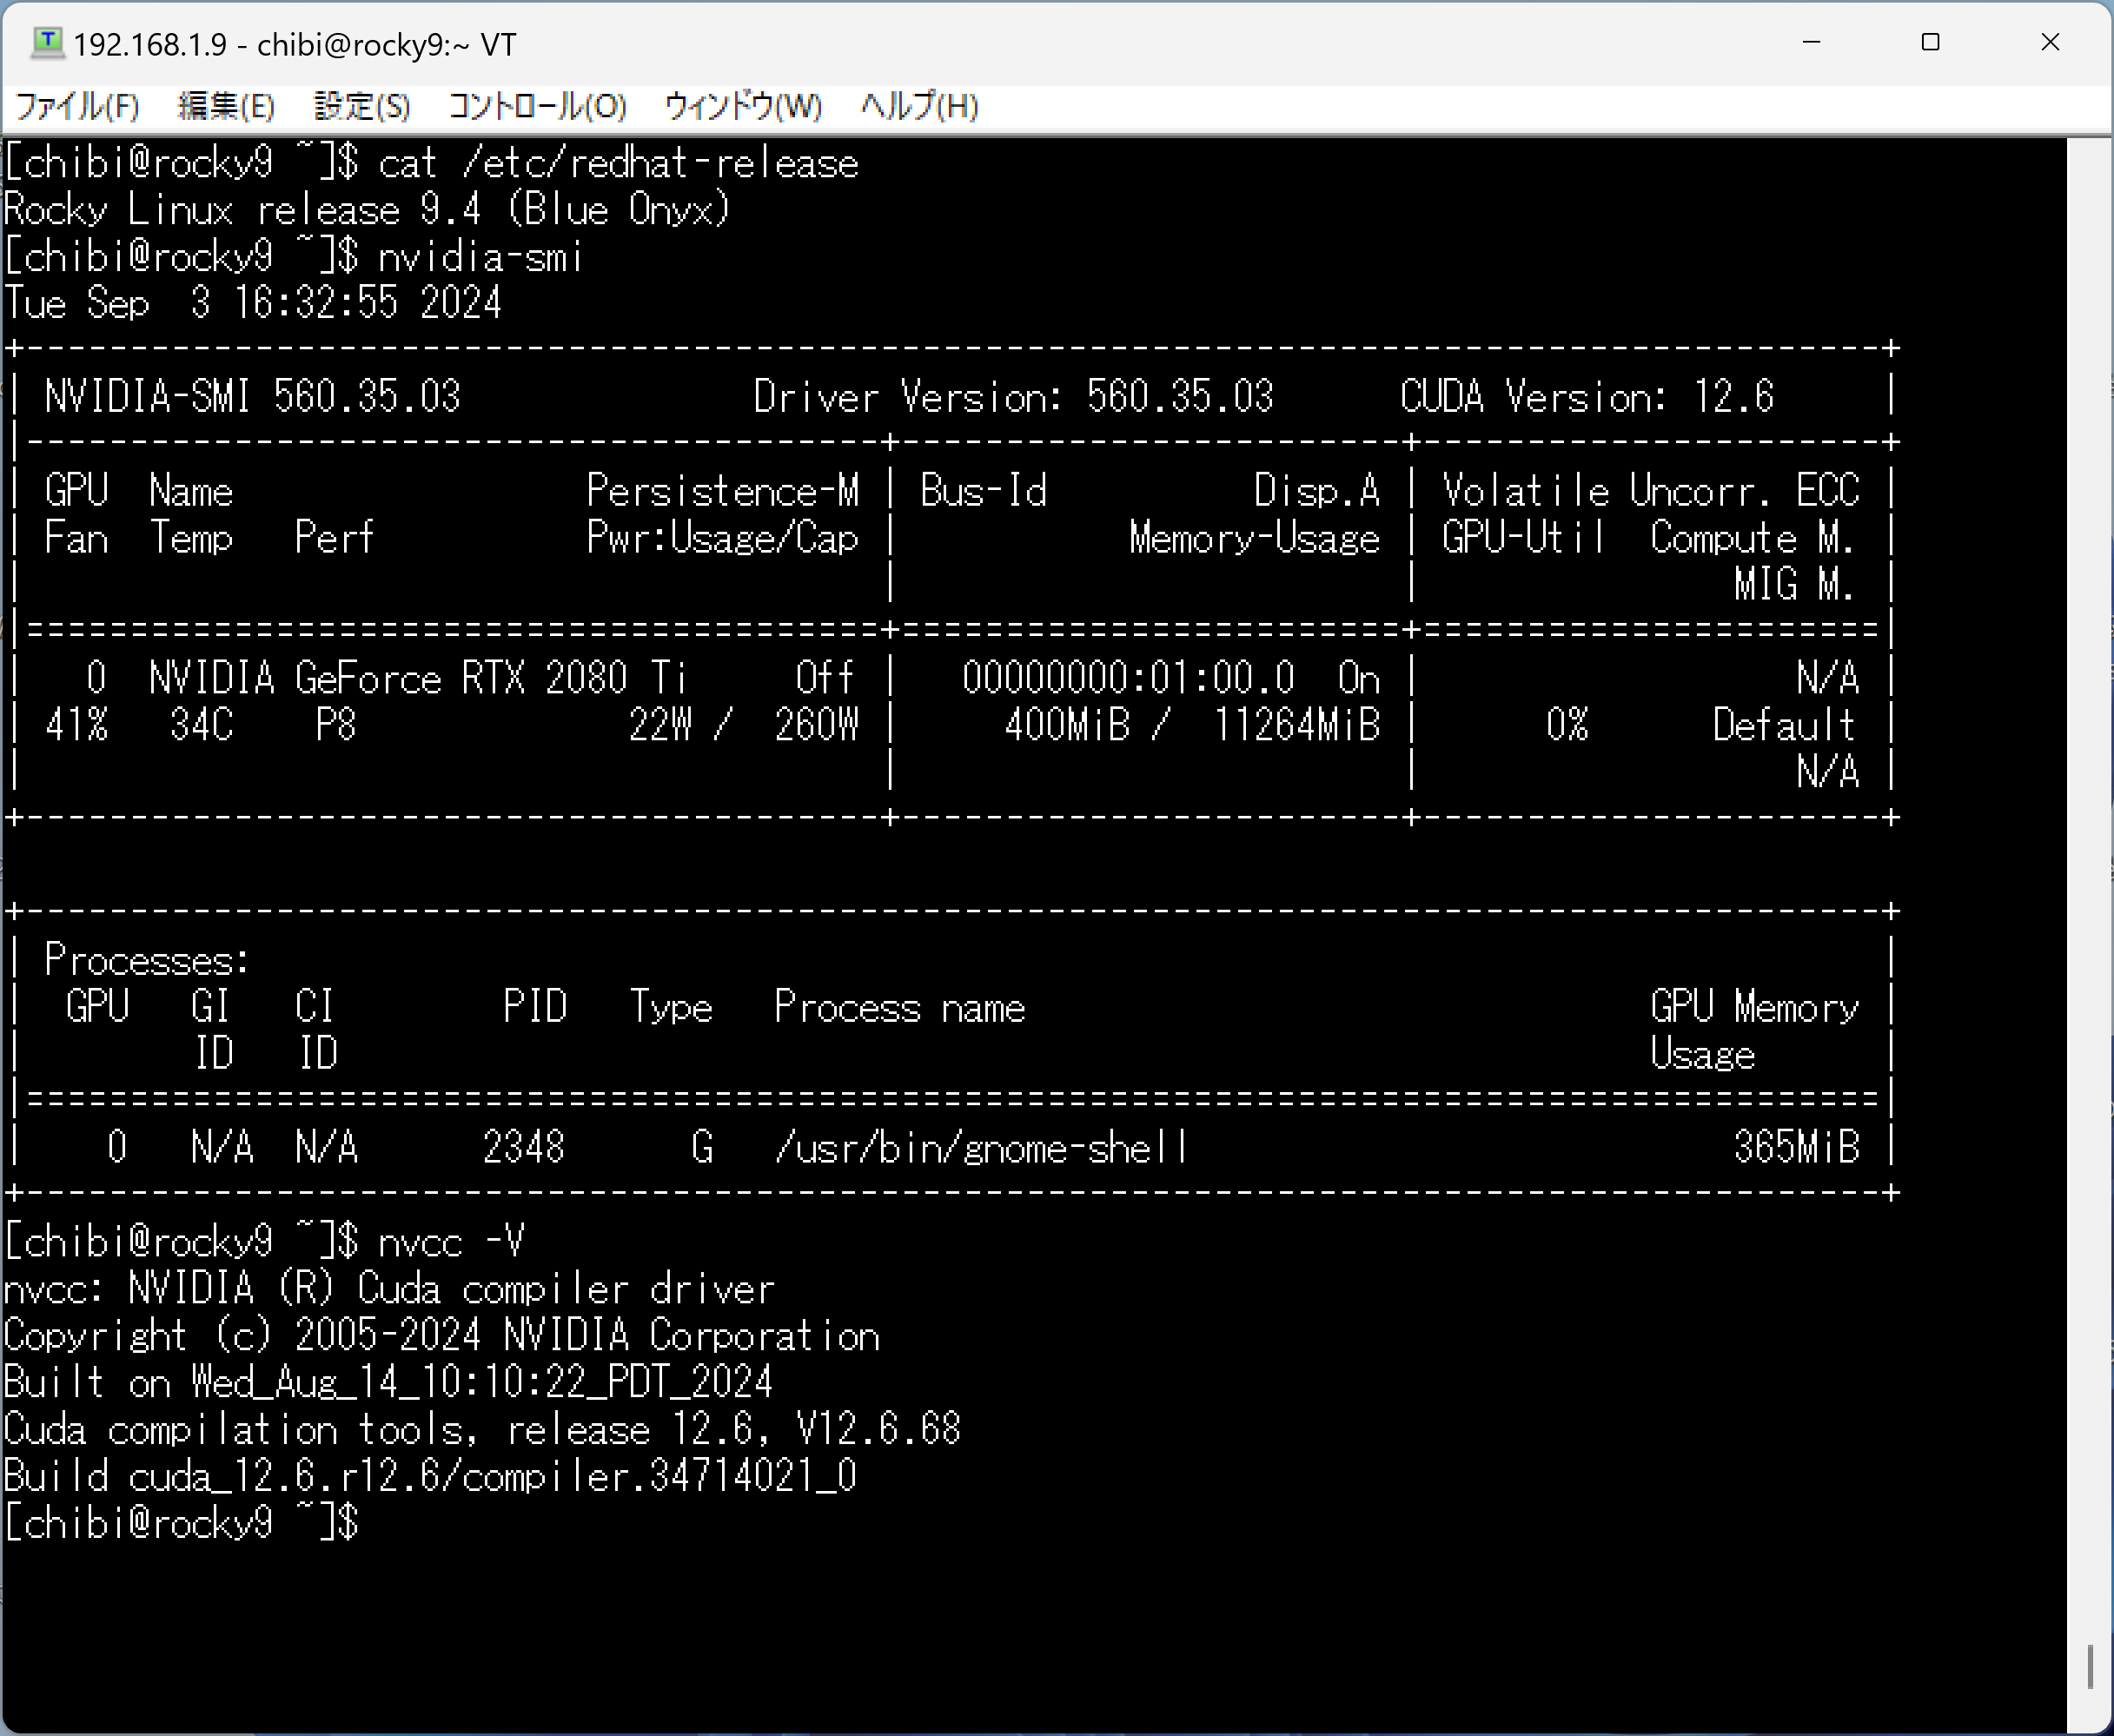Click the NVIDIA GeForce RTX 2080 Ti text

418,679
